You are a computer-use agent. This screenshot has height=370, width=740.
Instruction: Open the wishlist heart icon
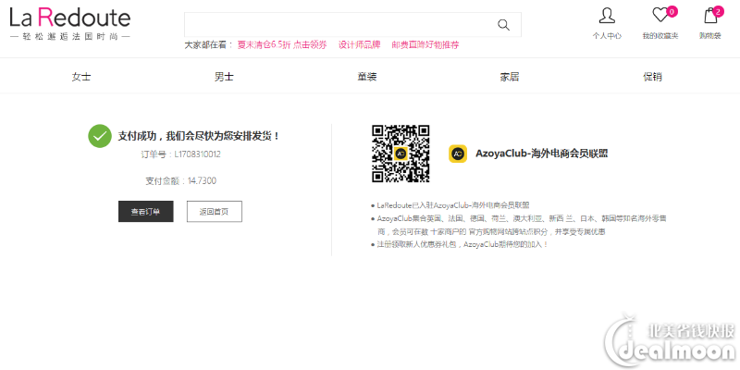click(x=660, y=16)
